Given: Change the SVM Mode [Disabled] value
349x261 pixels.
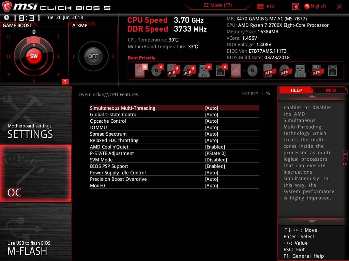Looking at the screenshot, I should [216, 160].
